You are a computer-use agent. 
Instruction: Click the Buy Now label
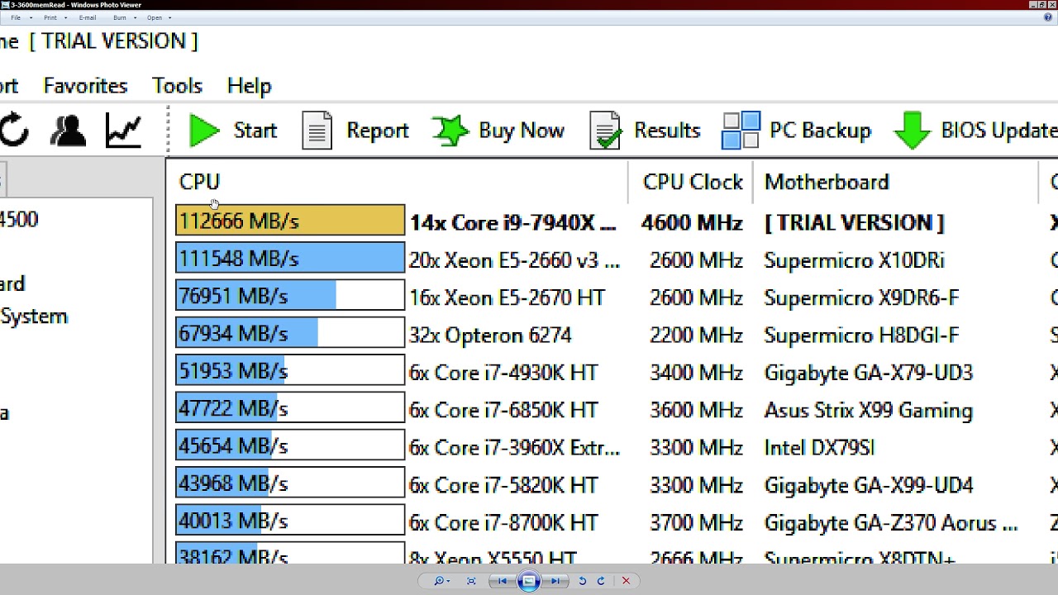(521, 131)
